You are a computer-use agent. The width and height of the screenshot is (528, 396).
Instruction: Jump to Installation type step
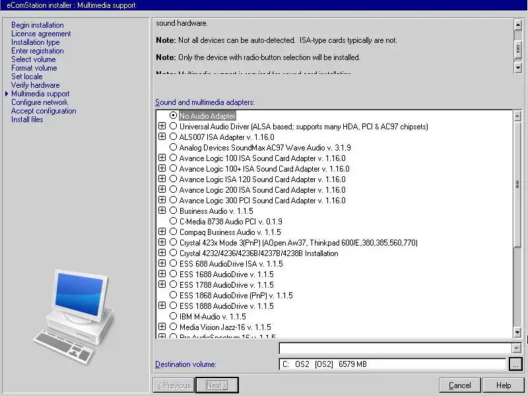click(x=36, y=42)
